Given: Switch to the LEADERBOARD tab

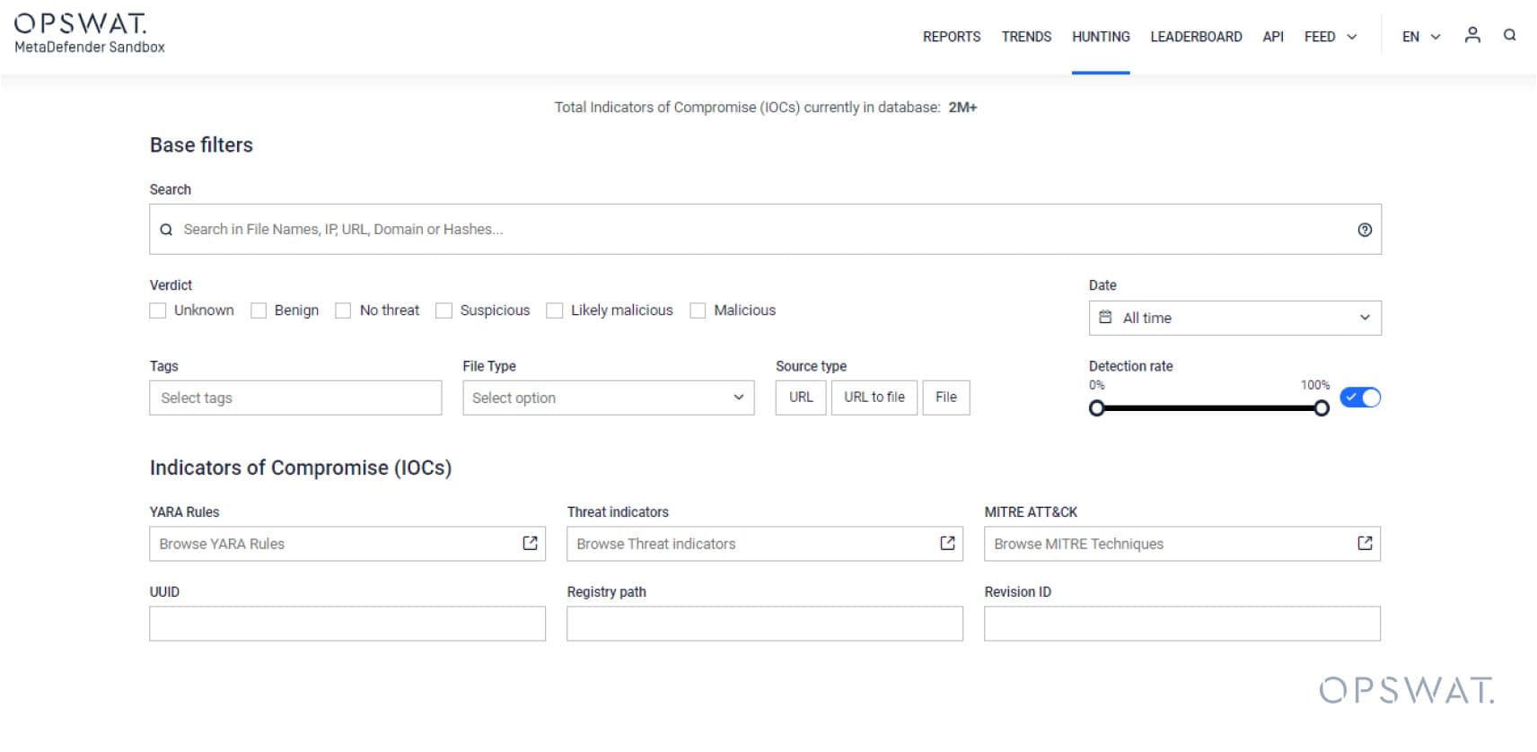Looking at the screenshot, I should (1196, 37).
